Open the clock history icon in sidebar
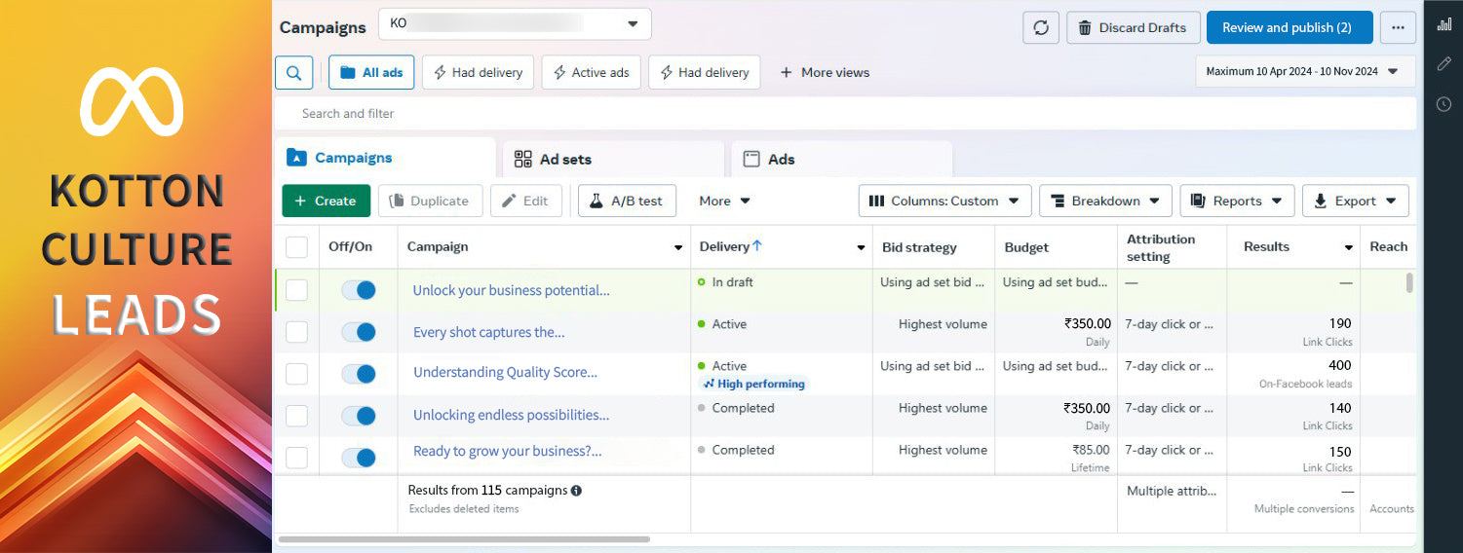This screenshot has width=1463, height=553. [x=1444, y=104]
